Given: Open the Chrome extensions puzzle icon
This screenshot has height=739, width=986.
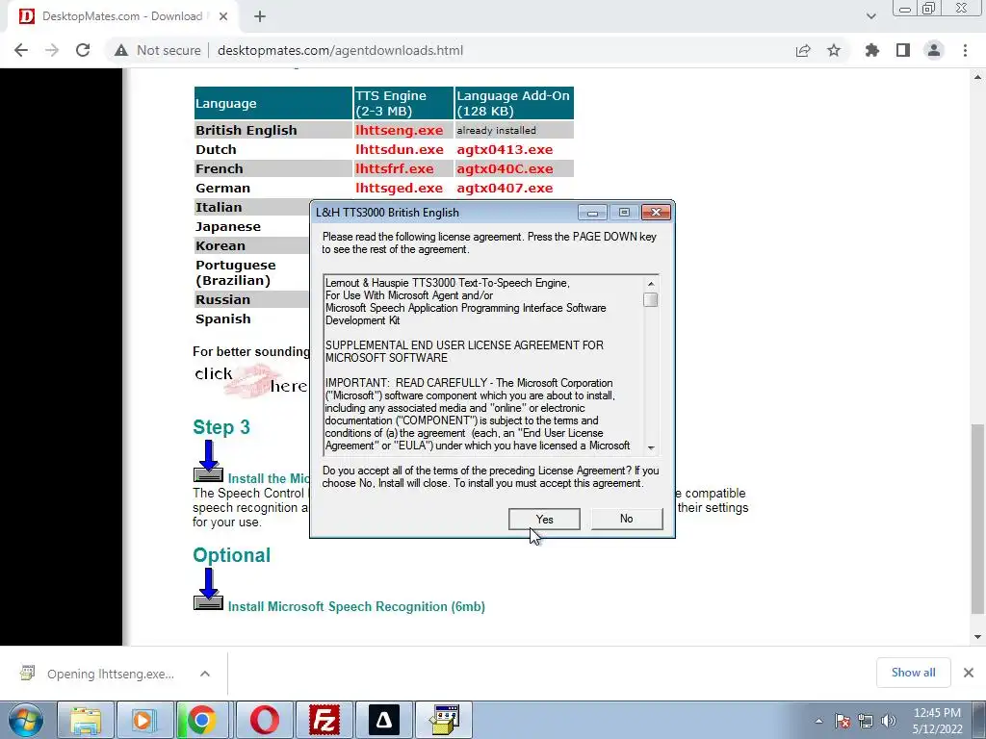Looking at the screenshot, I should (x=871, y=50).
